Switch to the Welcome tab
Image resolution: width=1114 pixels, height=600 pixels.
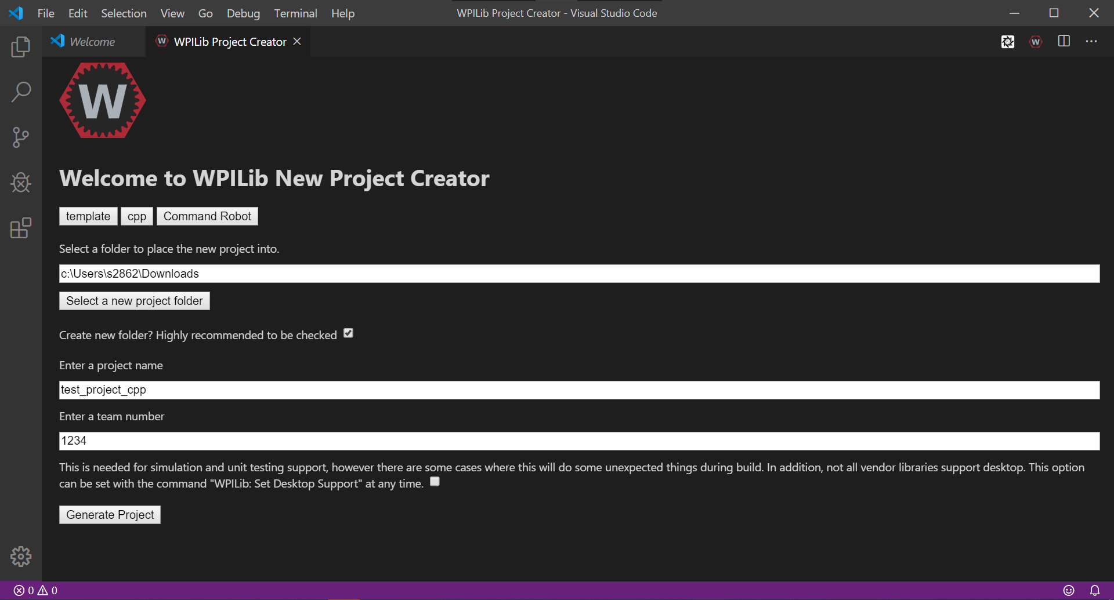(x=93, y=41)
